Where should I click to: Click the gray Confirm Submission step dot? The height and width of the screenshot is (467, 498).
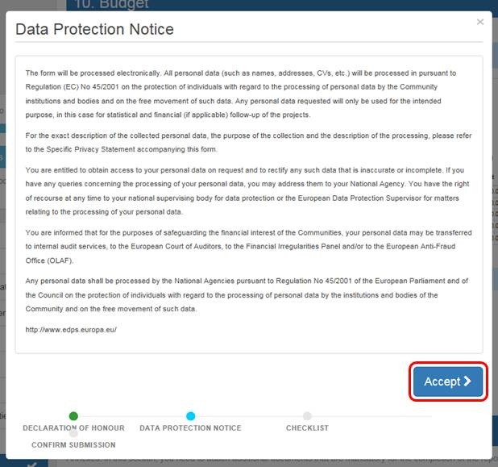point(73,433)
